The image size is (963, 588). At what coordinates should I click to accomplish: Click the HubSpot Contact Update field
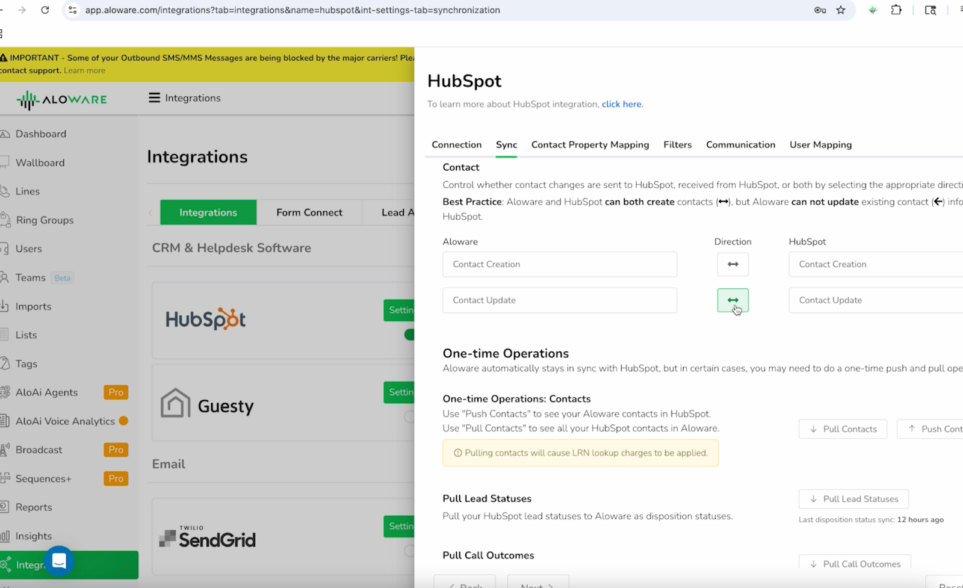pyautogui.click(x=876, y=300)
